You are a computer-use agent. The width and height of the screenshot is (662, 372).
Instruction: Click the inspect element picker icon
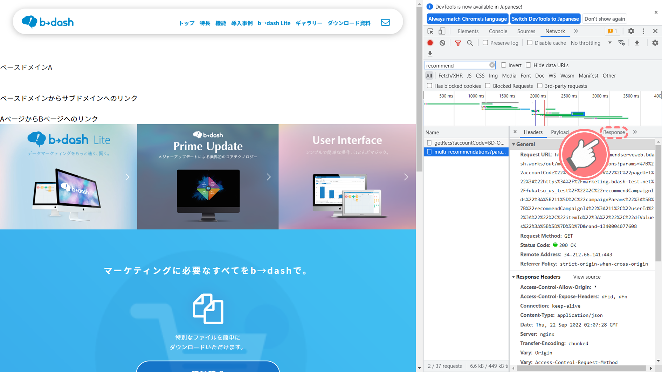[x=430, y=31]
